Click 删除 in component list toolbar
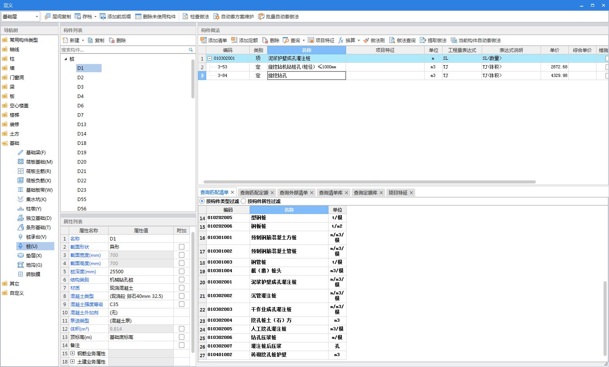The width and height of the screenshot is (609, 367). [117, 40]
